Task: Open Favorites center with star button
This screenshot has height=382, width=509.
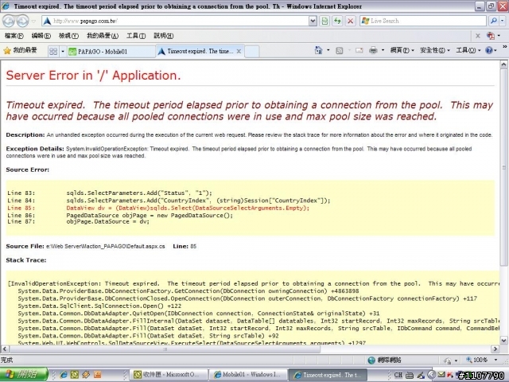Action: [20, 50]
